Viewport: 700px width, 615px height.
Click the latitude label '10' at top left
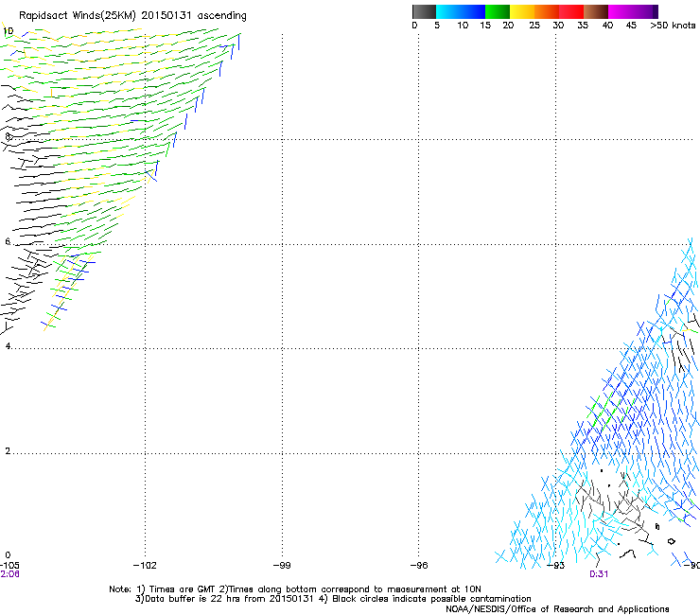point(8,31)
